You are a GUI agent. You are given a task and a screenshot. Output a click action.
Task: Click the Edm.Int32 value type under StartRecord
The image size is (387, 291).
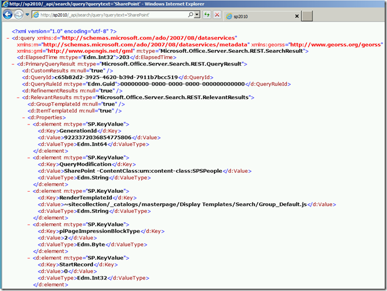92,278
